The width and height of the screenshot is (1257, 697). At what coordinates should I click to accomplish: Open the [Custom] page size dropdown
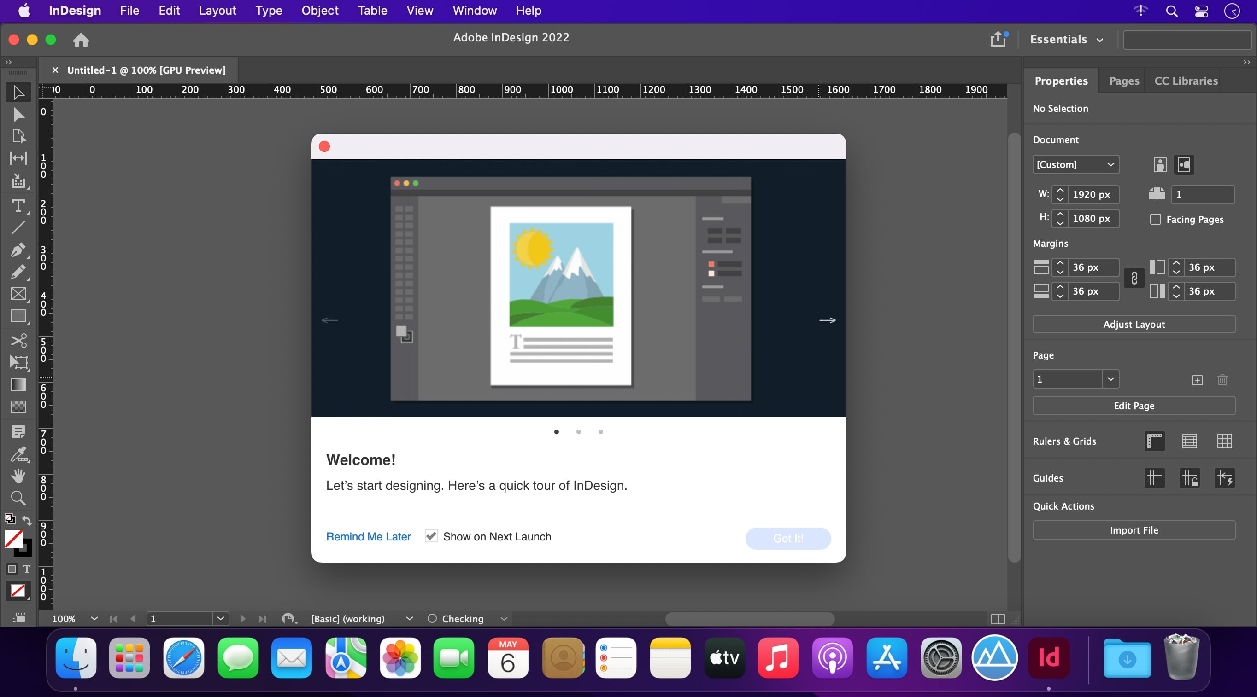coord(1075,164)
